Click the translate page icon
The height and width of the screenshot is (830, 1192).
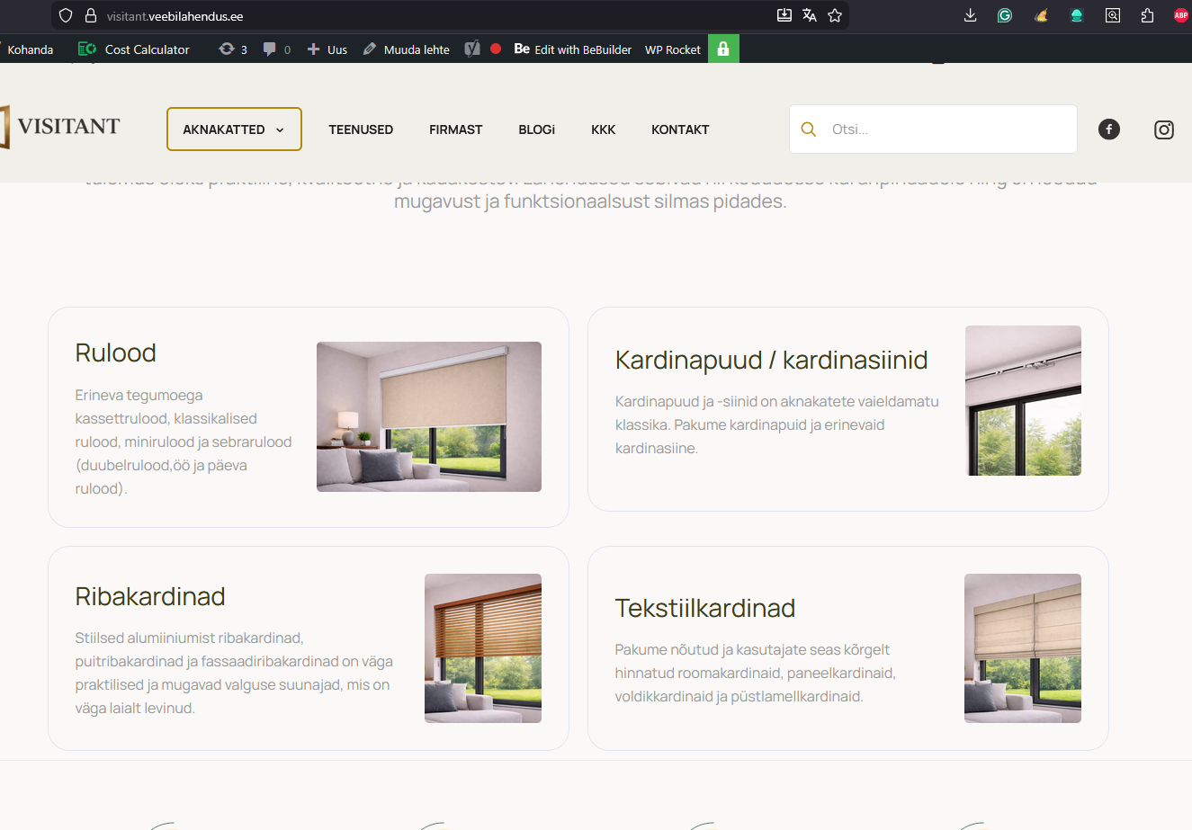(x=810, y=15)
